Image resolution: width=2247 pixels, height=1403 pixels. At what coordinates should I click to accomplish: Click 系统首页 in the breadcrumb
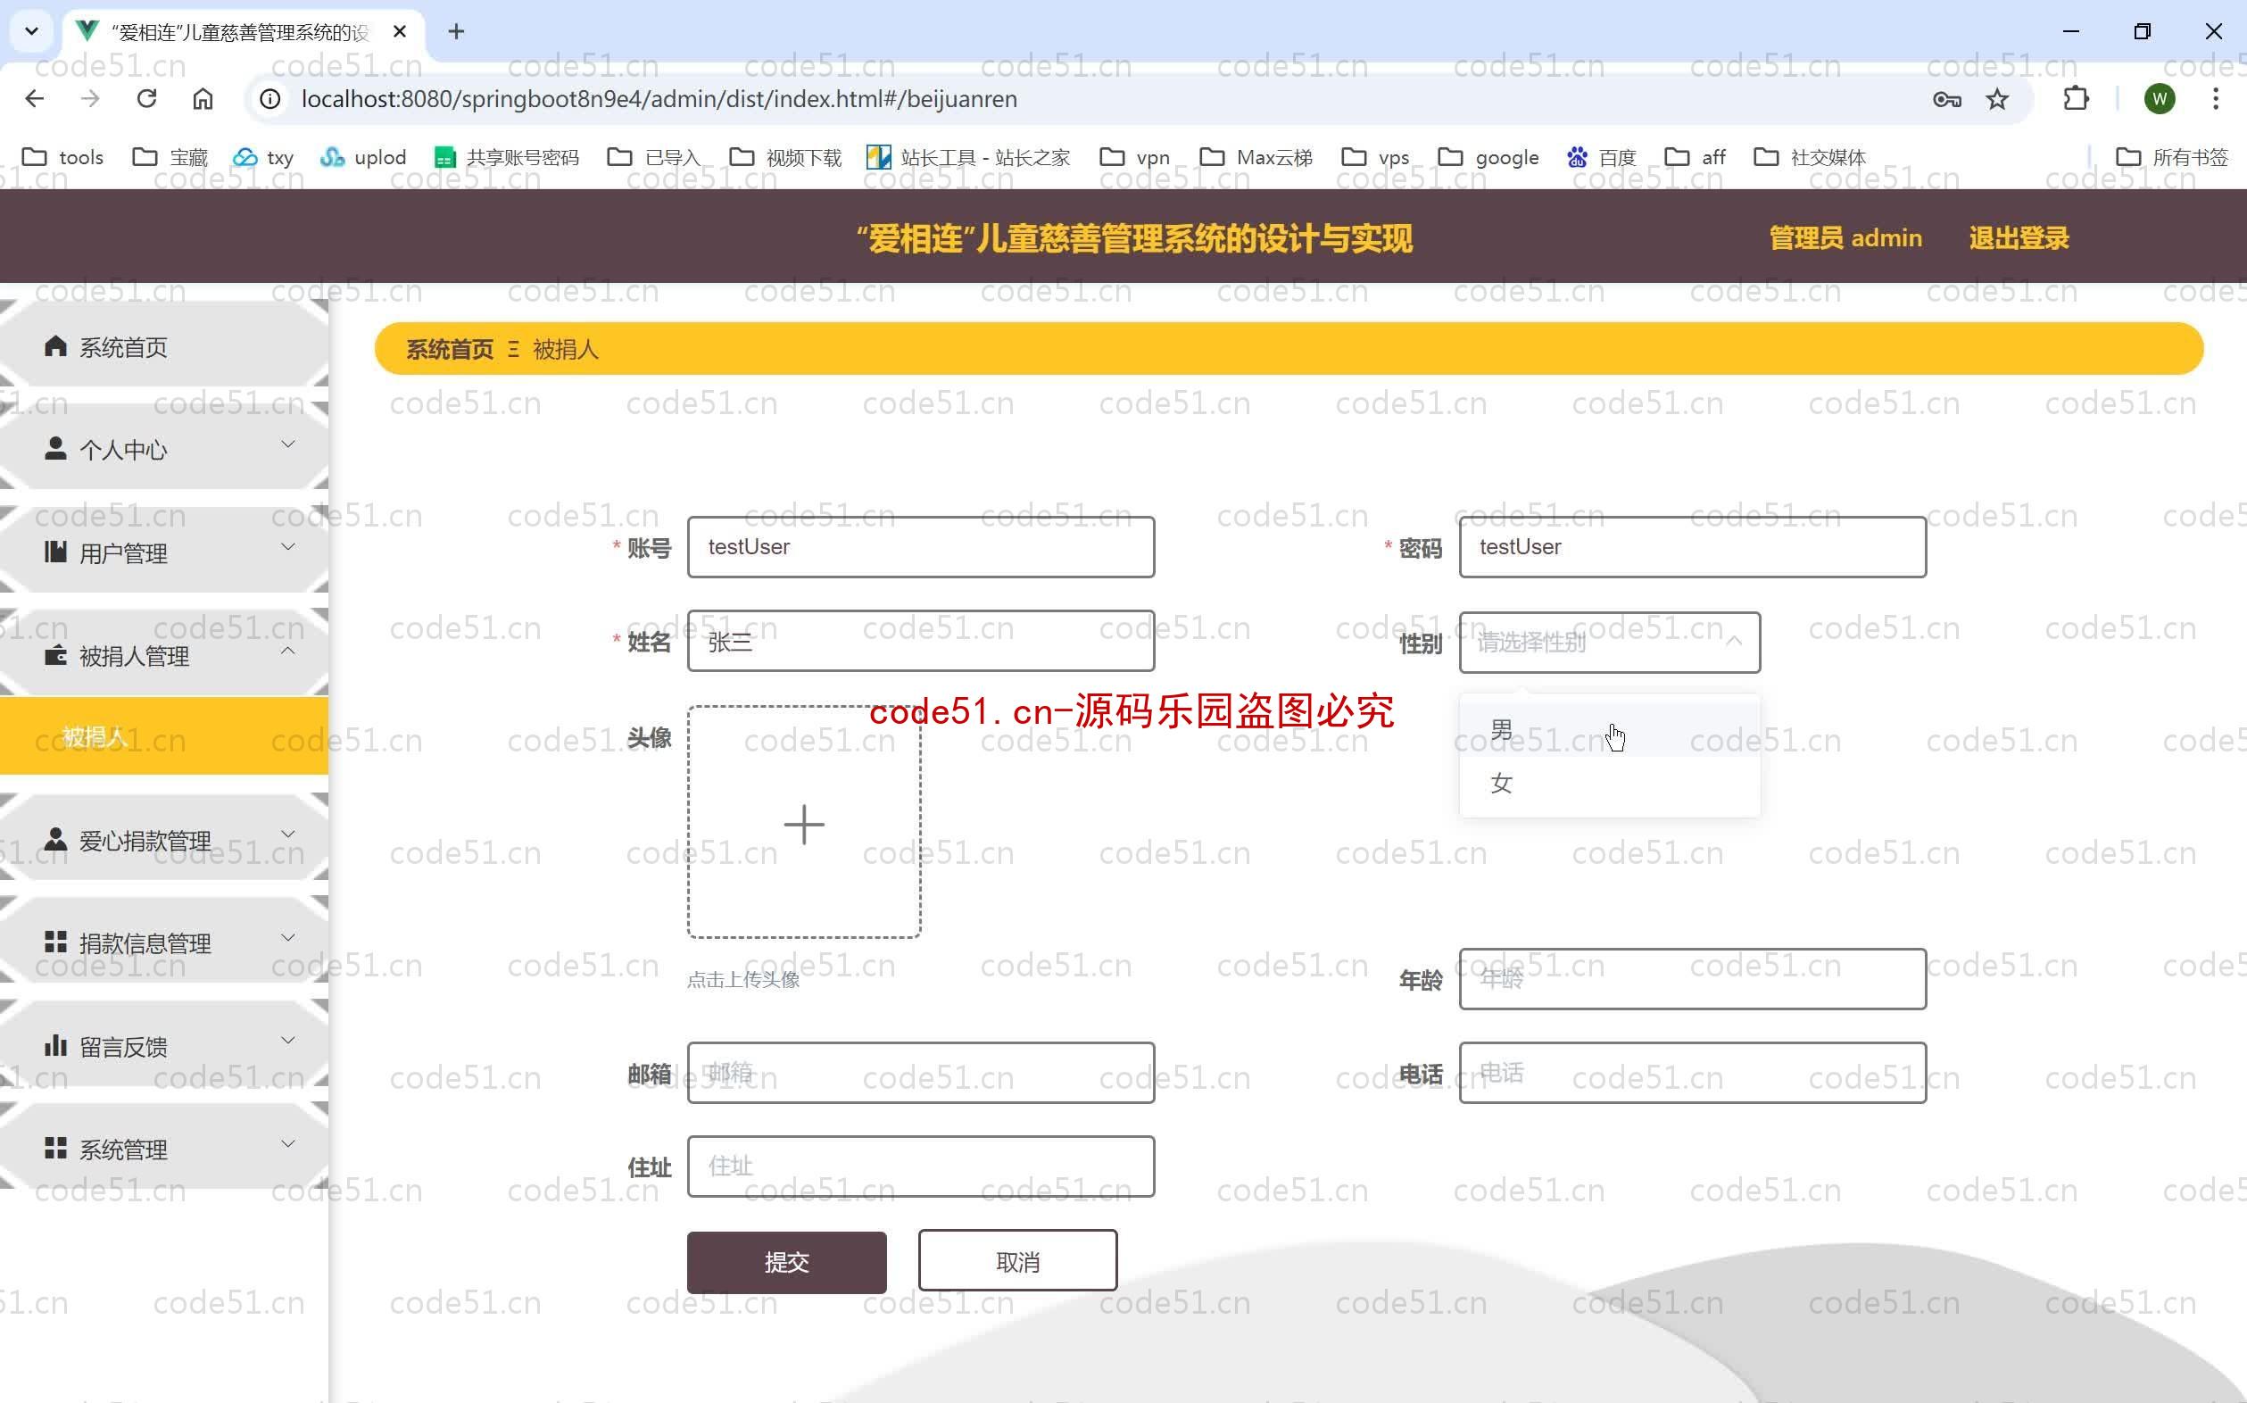click(450, 350)
